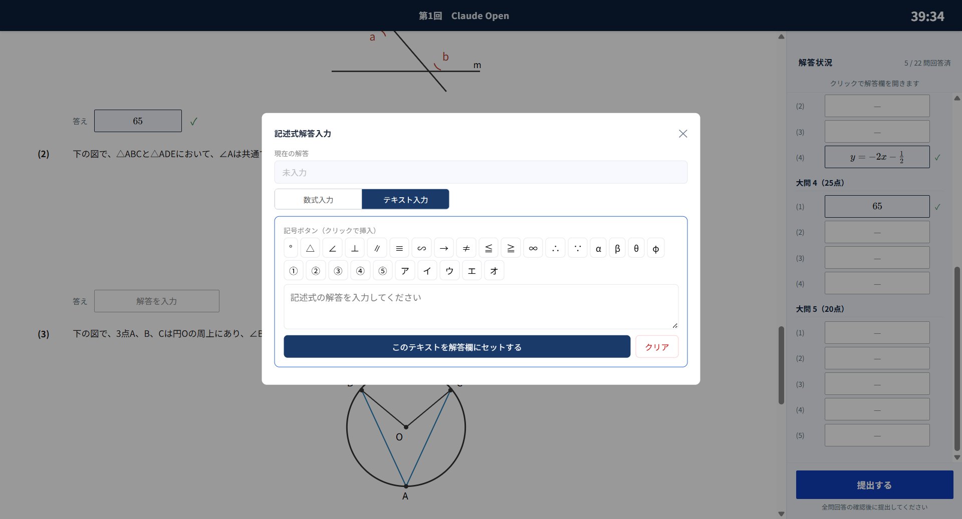Insert the alpha symbol α
The width and height of the screenshot is (962, 519).
[598, 248]
